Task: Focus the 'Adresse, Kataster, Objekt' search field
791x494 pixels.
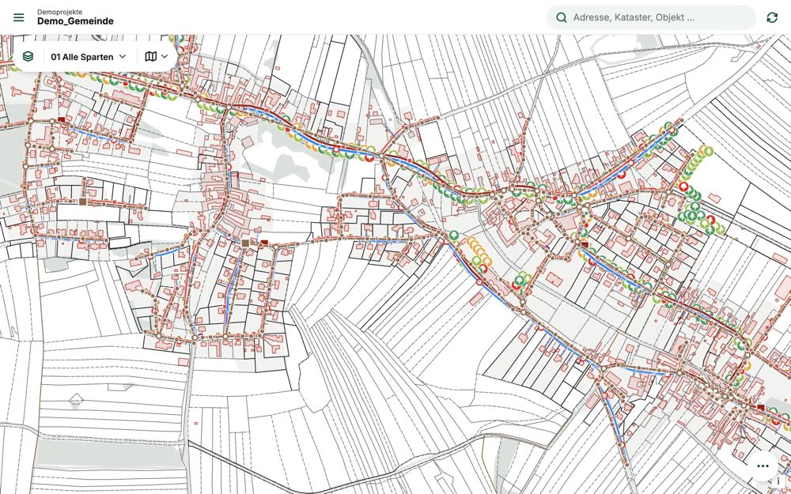Action: [x=651, y=17]
